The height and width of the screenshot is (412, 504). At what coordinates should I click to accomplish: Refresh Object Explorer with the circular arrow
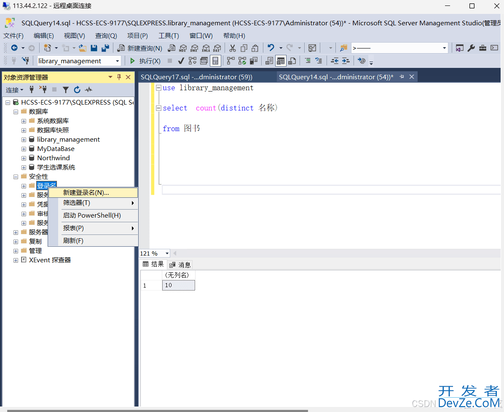click(77, 90)
